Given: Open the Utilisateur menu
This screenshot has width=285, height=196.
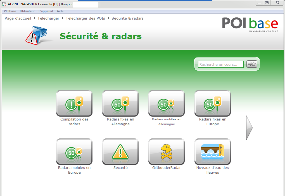Looking at the screenshot, I should pyautogui.click(x=27, y=11).
